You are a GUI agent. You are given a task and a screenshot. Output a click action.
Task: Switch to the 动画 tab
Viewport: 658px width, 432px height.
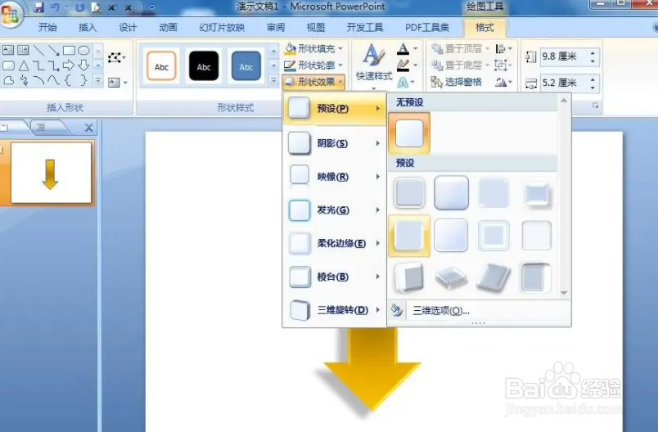click(168, 28)
